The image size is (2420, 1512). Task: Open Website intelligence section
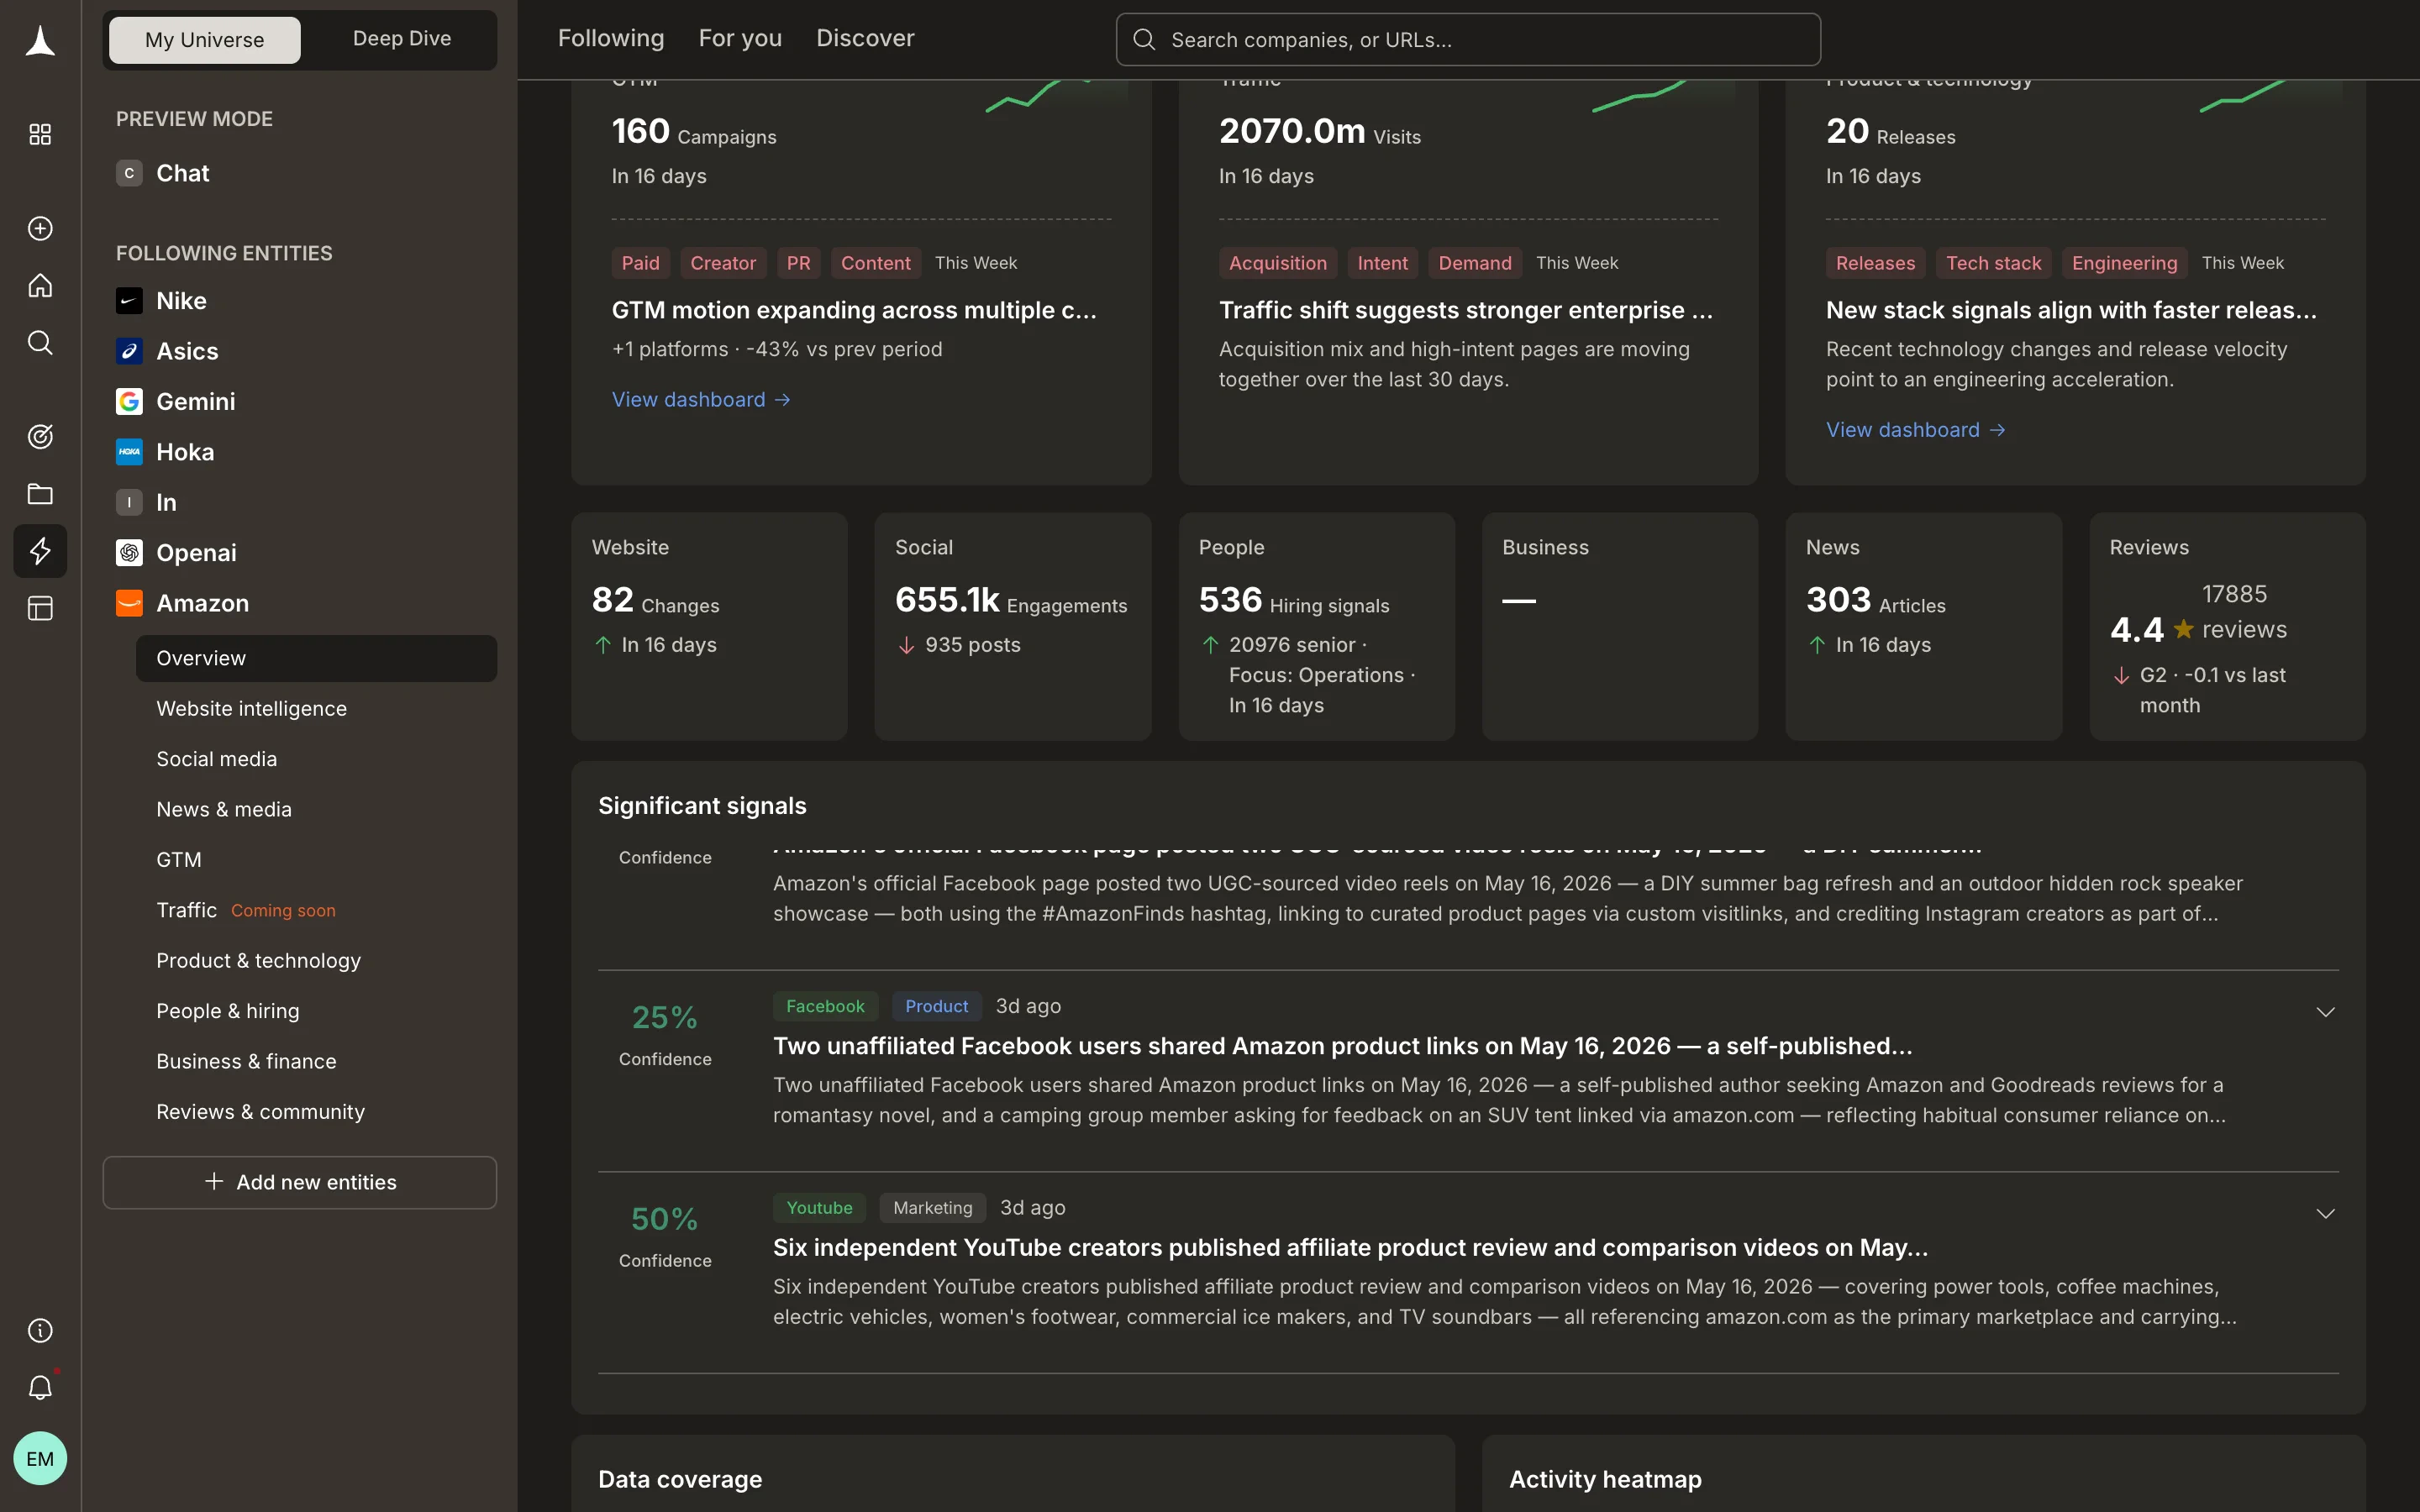[x=316, y=708]
